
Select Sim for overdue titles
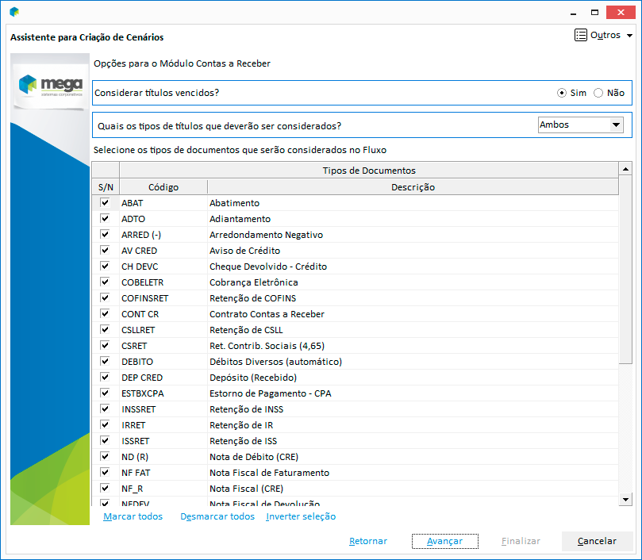click(563, 93)
